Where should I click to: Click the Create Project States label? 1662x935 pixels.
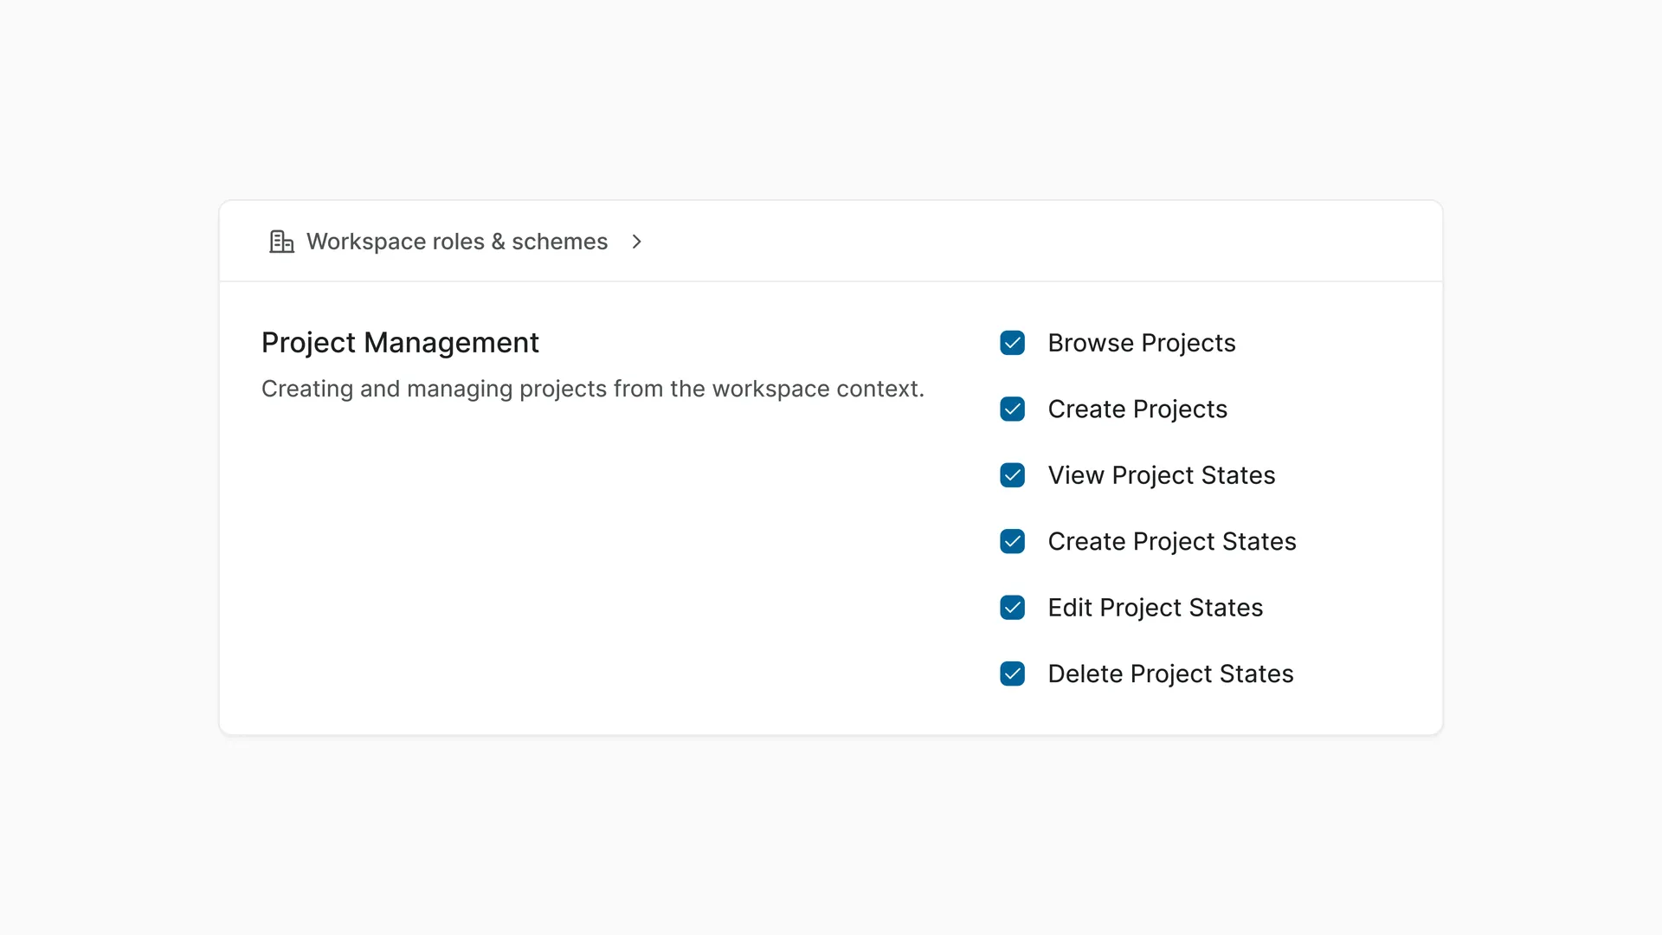1172,541
